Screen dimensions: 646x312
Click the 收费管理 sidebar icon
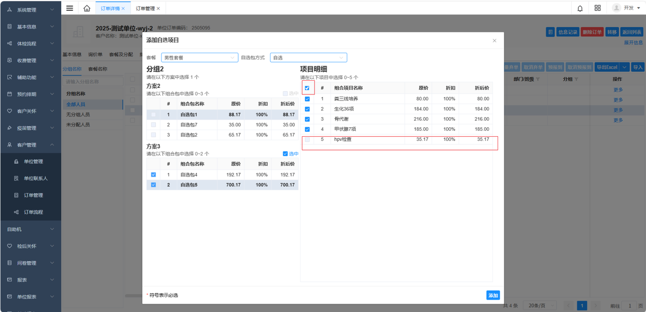10,61
